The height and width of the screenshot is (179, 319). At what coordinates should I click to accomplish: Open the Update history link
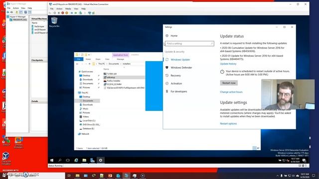pos(228,64)
